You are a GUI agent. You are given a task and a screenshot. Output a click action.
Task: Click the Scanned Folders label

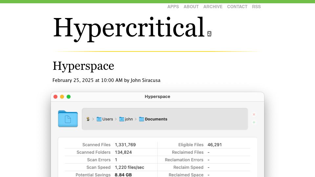point(94,152)
